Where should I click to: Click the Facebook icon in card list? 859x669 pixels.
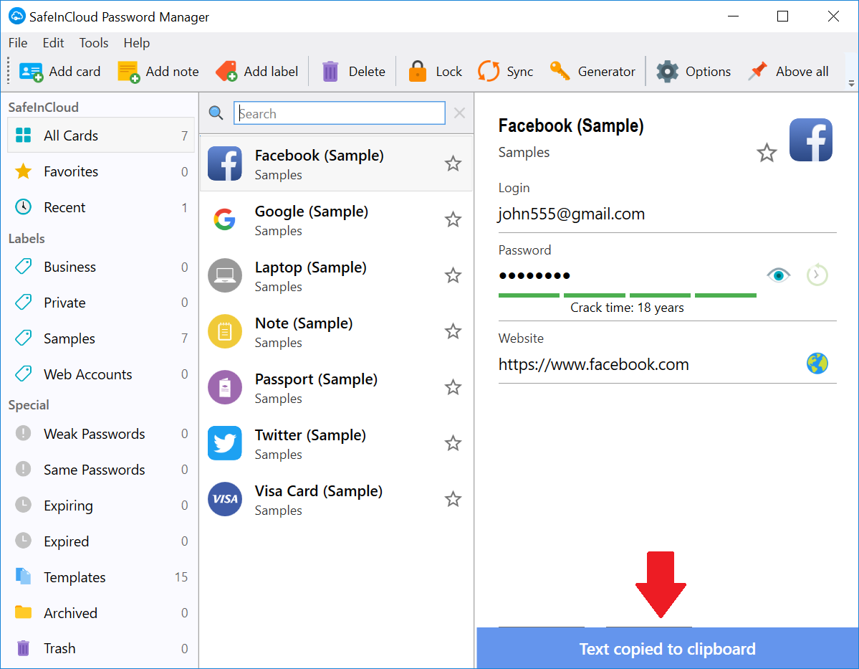(225, 163)
